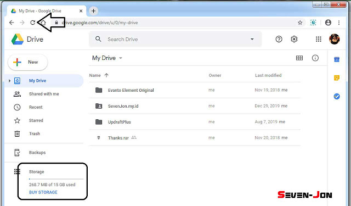This screenshot has width=351, height=206.
Task: Select the Thanks.rar file
Action: tap(195, 138)
